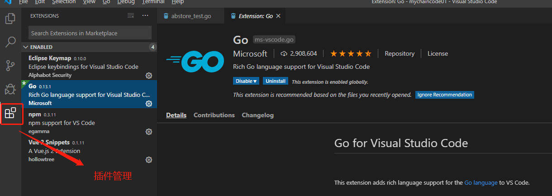This screenshot has width=552, height=196.
Task: Open the Debug menu
Action: 126,2
